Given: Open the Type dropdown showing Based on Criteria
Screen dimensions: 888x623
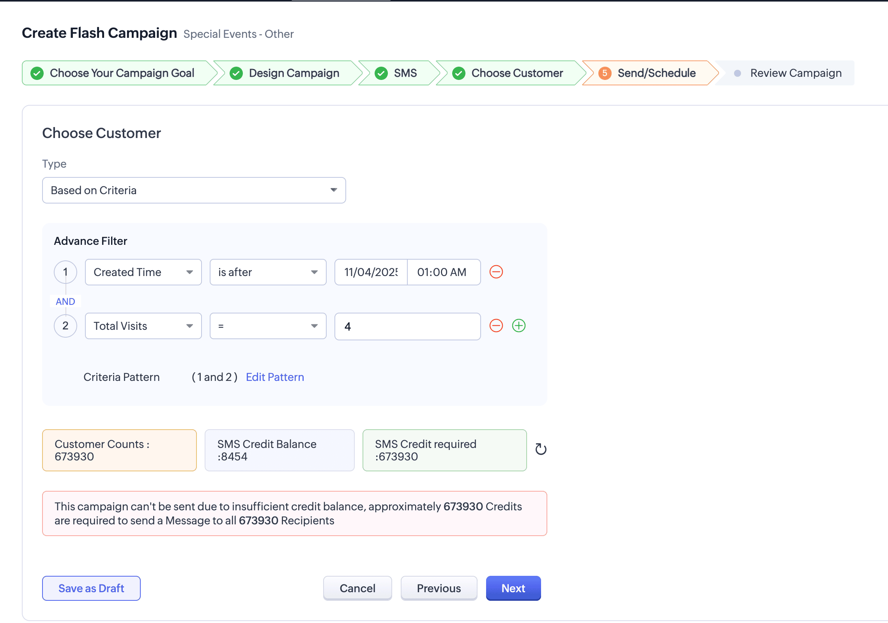Looking at the screenshot, I should pyautogui.click(x=194, y=190).
